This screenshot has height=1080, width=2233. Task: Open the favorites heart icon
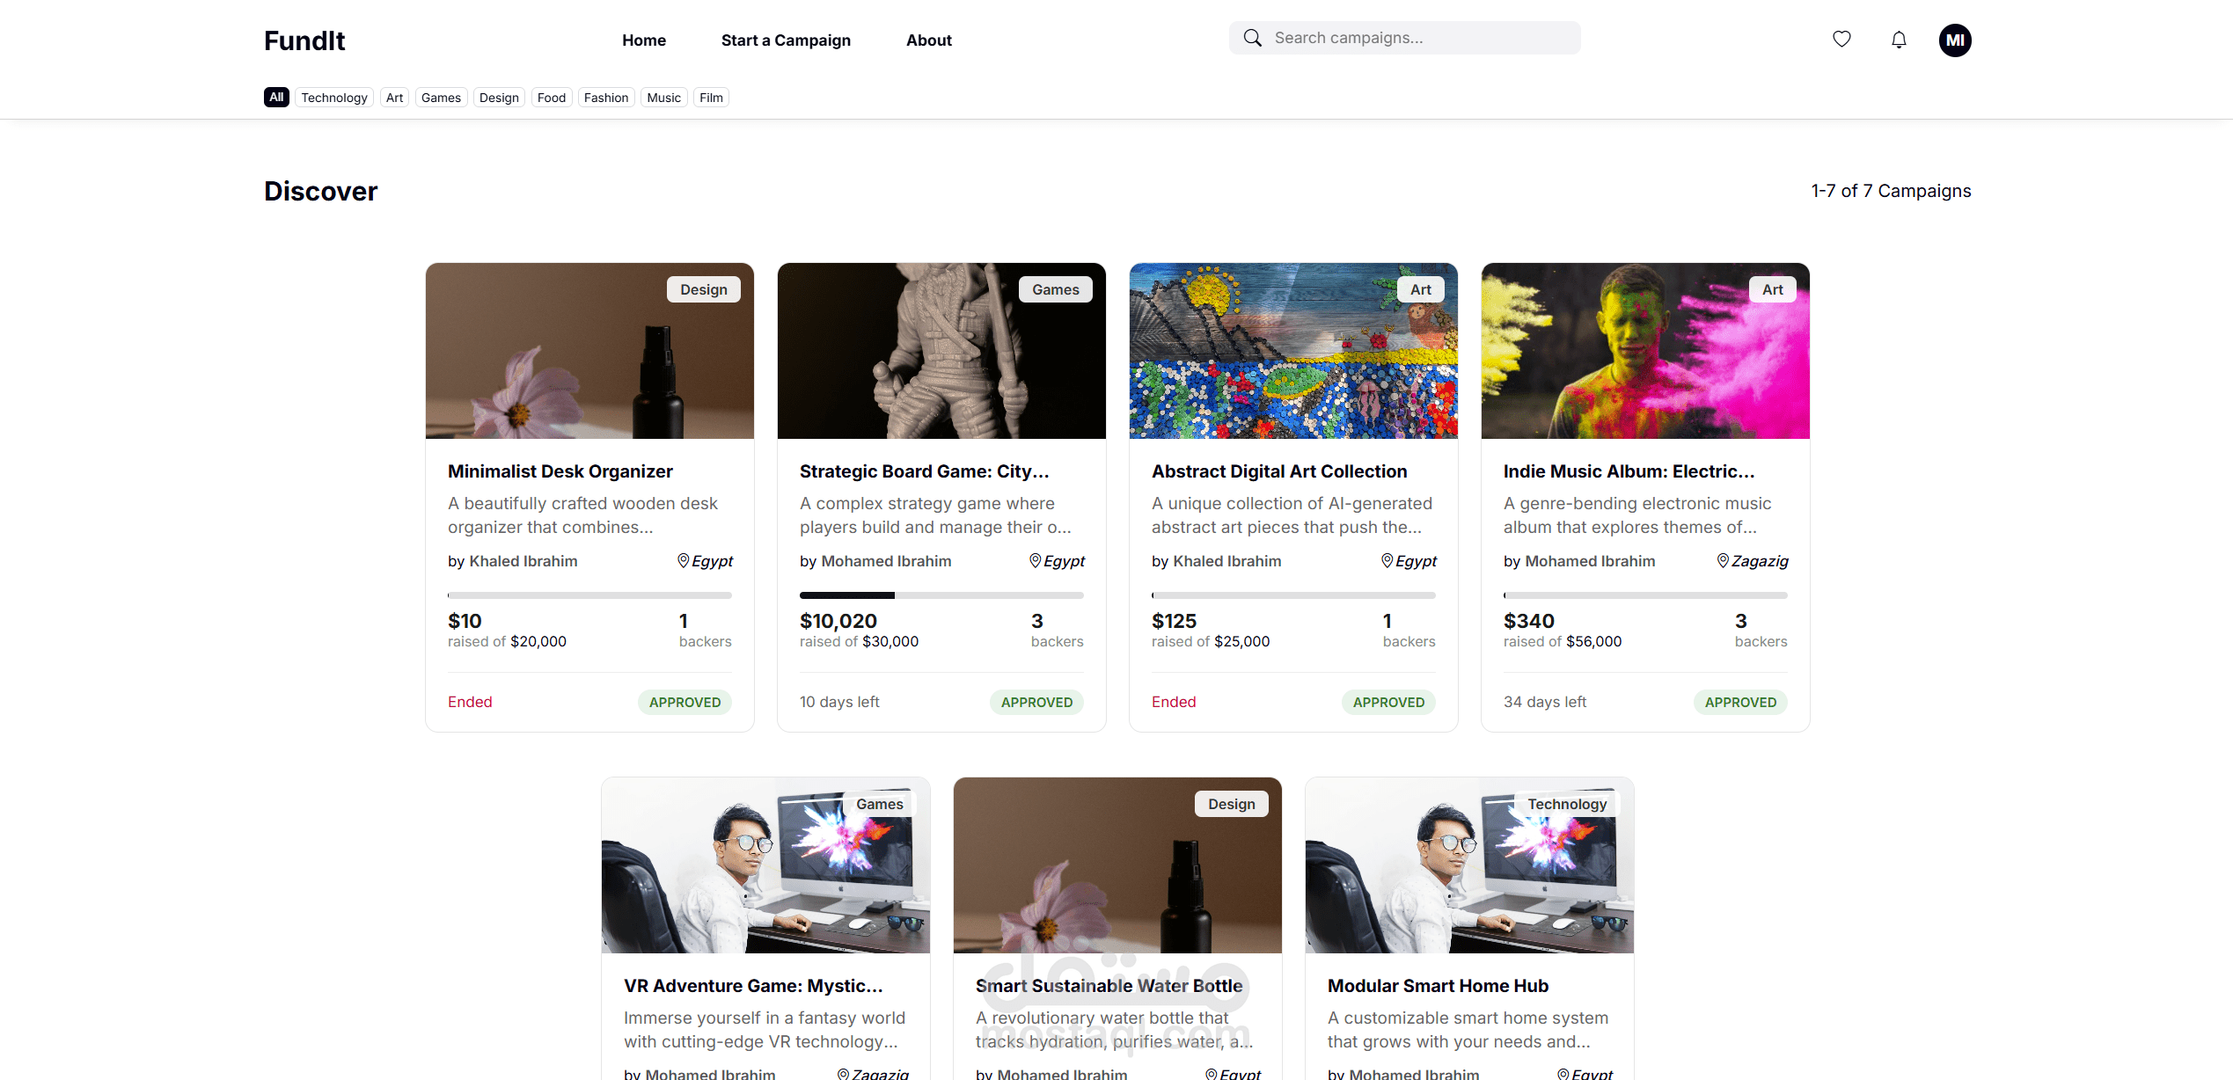point(1841,39)
